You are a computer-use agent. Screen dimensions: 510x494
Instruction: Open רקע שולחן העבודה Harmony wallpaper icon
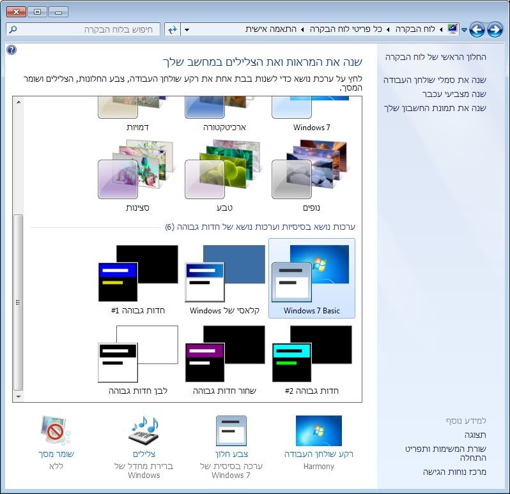(319, 431)
